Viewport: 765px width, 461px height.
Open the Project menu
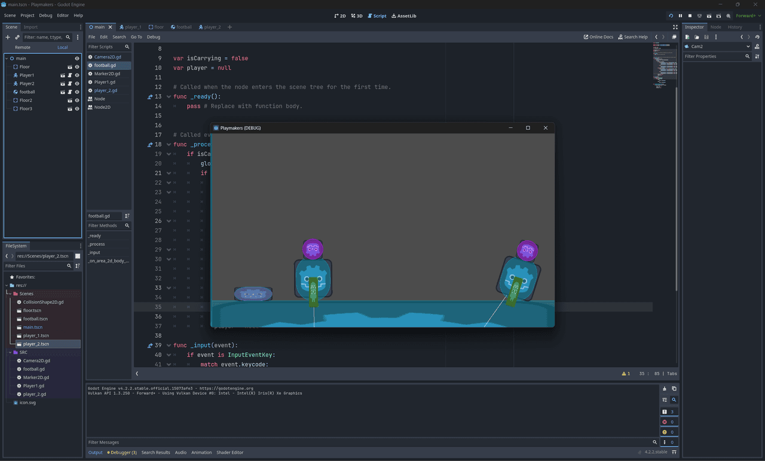(27, 16)
